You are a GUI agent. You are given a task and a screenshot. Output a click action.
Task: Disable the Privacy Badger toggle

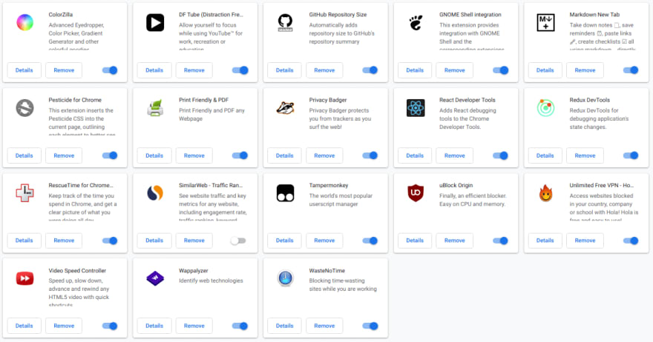click(x=370, y=155)
